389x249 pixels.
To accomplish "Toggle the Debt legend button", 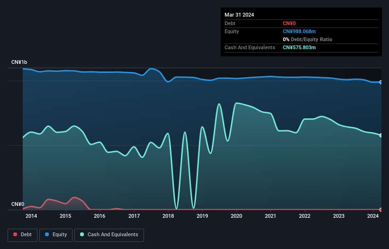I will click(x=22, y=235).
